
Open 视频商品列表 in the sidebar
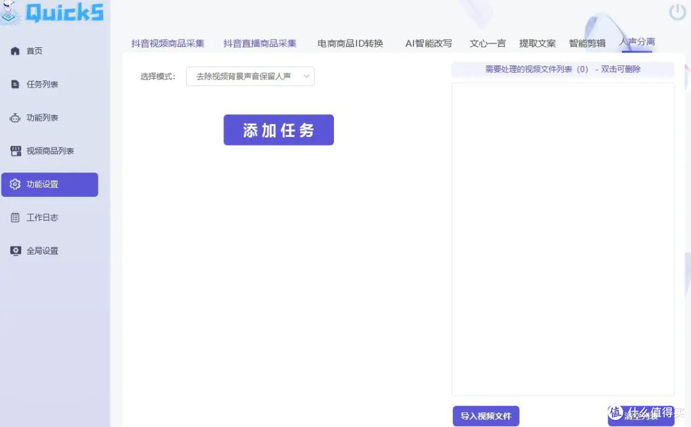(x=50, y=151)
